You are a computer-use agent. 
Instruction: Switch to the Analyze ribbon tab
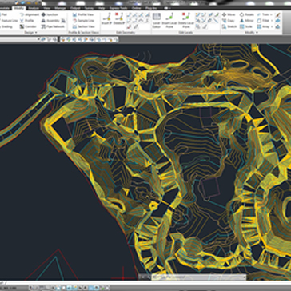click(x=33, y=8)
